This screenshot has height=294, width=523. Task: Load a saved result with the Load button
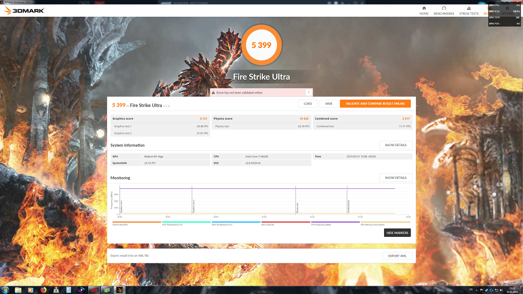(x=308, y=104)
